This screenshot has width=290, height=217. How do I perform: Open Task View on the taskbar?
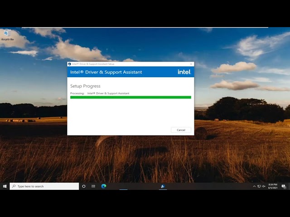(93, 186)
